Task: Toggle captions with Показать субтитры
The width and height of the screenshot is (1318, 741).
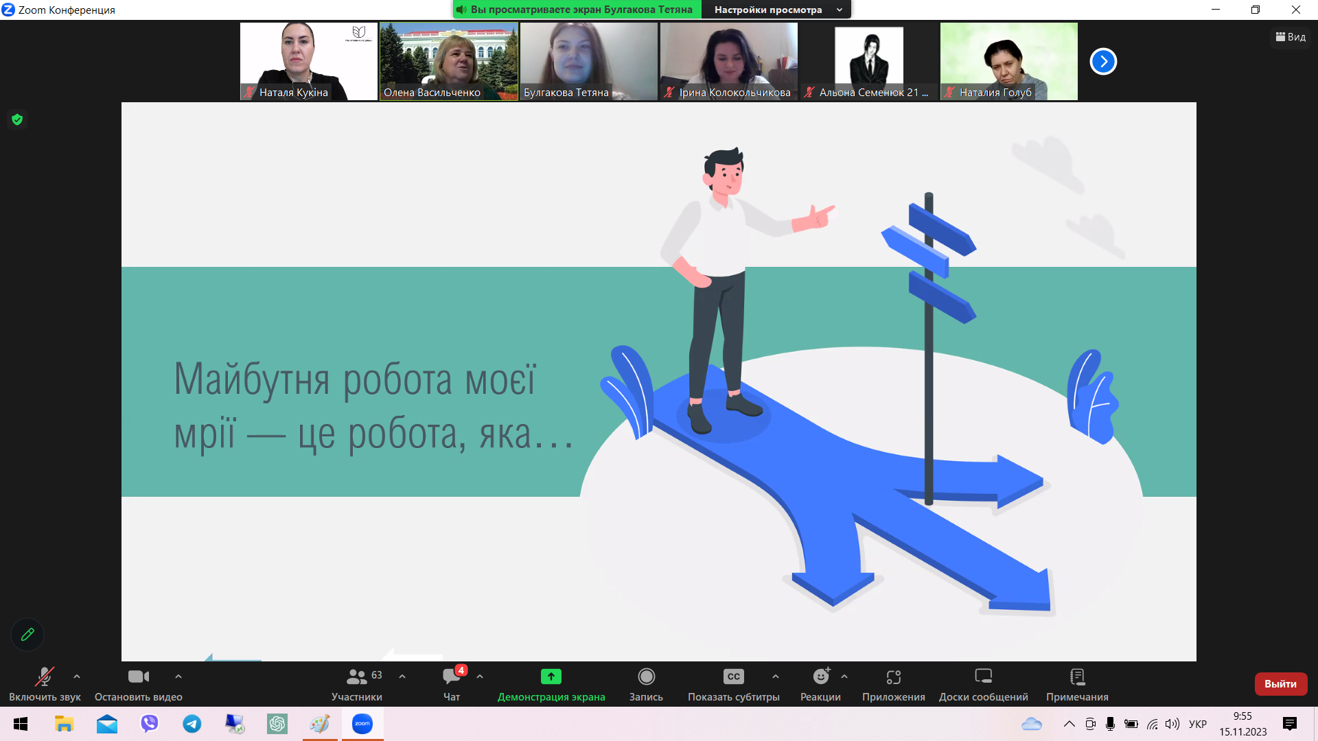Action: [733, 677]
